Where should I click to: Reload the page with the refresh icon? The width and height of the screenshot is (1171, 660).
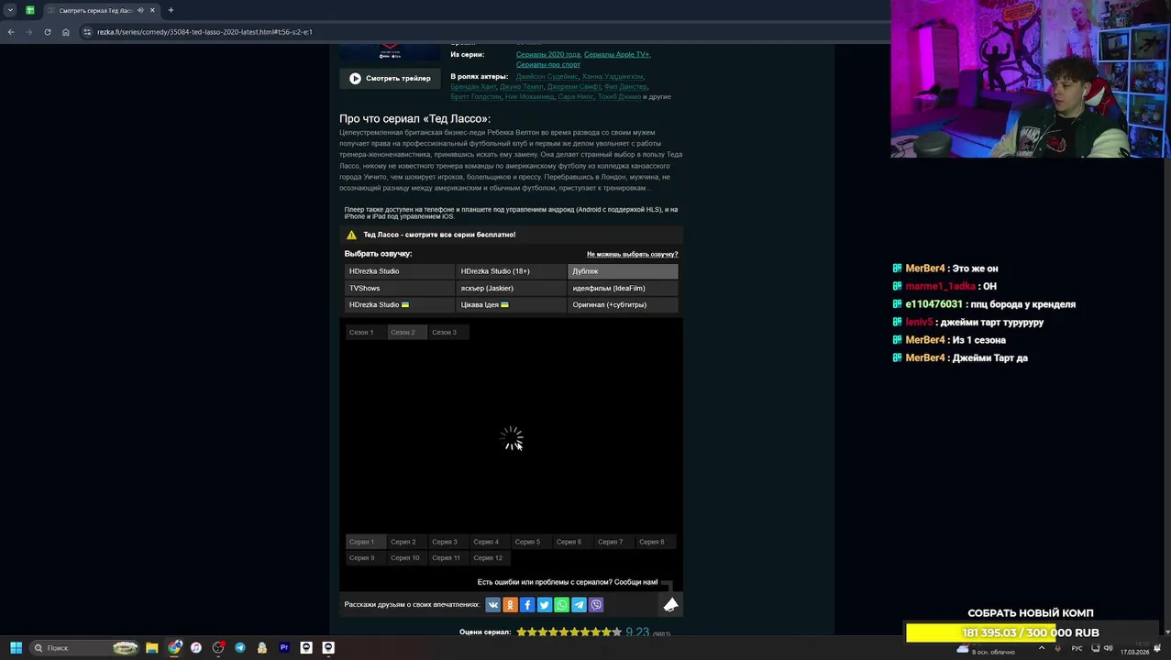coord(48,32)
